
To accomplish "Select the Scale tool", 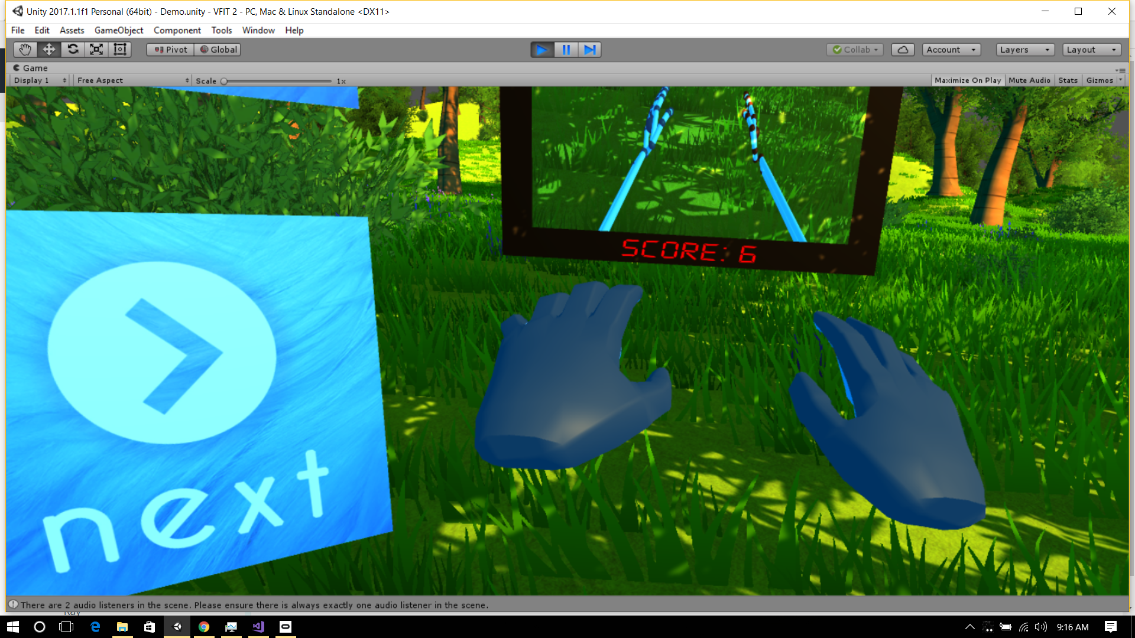I will (x=96, y=50).
